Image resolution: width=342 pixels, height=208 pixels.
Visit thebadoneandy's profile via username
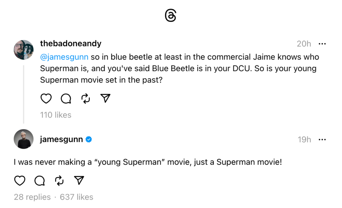pyautogui.click(x=70, y=44)
